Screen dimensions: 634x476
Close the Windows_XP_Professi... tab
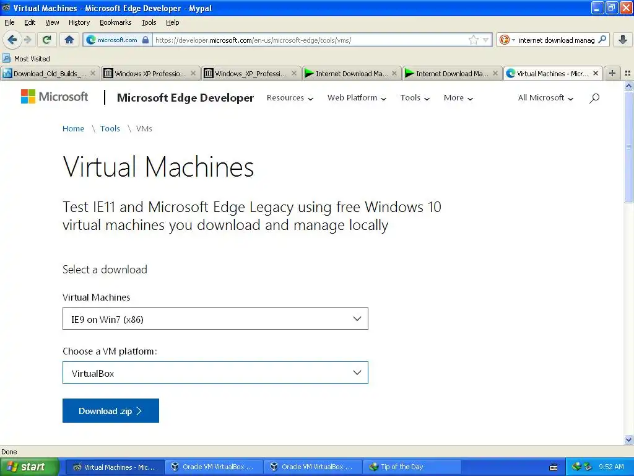[x=294, y=73]
